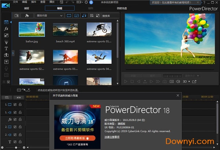Uncheck the video track 1 checkbox

click(15, 105)
